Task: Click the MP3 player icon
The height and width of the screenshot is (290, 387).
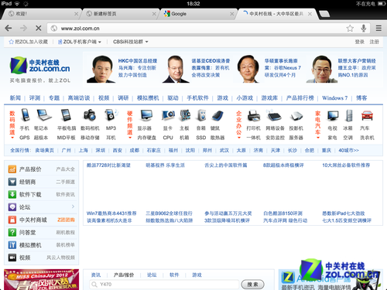Action: (111, 114)
